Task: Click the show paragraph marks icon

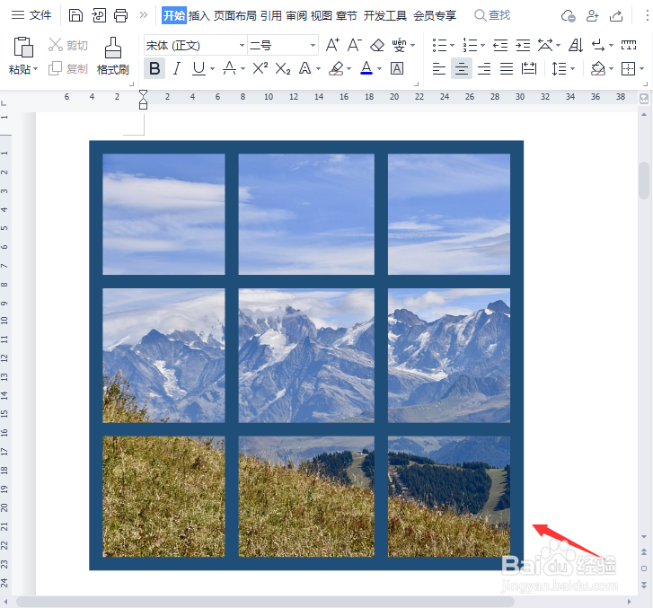Action: [x=598, y=45]
